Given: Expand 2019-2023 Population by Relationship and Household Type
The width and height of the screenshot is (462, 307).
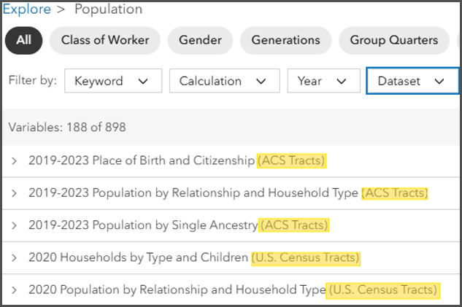Looking at the screenshot, I should pyautogui.click(x=14, y=193).
